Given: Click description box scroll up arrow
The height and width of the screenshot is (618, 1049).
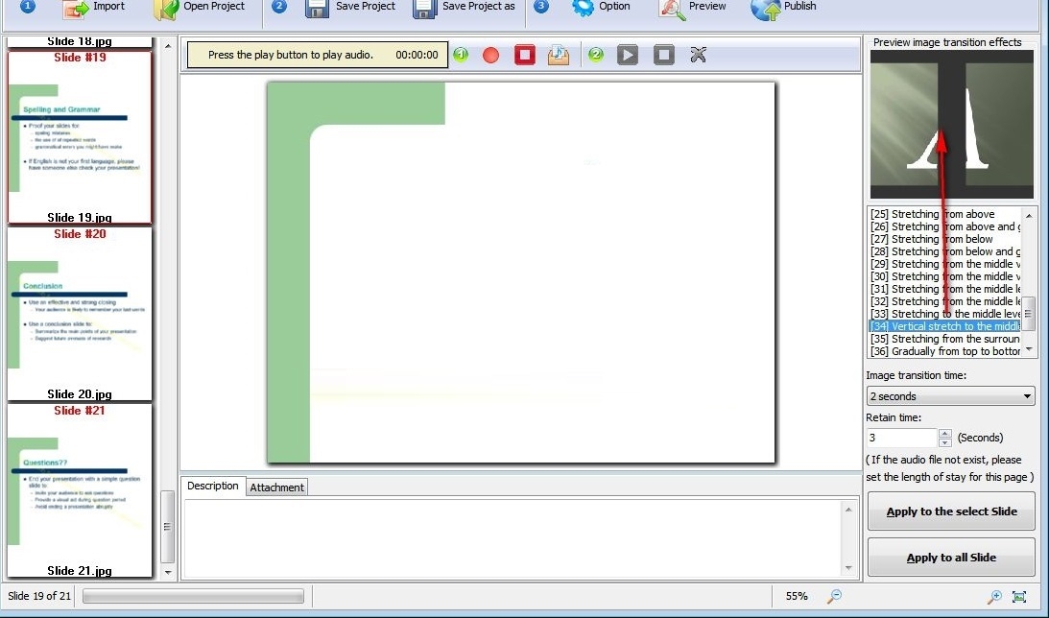Looking at the screenshot, I should point(848,510).
